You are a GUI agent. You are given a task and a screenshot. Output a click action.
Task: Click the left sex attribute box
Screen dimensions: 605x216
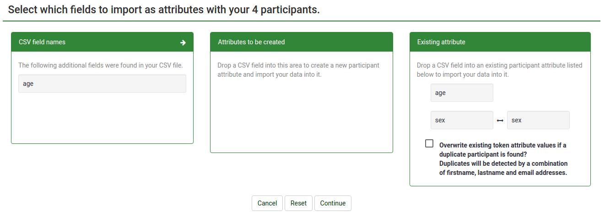[462, 120]
